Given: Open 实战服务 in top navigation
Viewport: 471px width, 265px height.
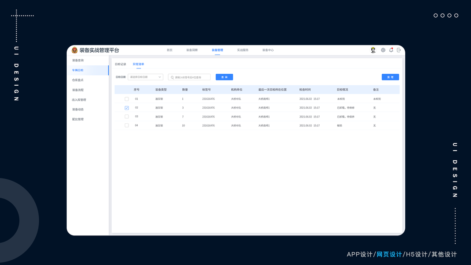Looking at the screenshot, I should [243, 50].
